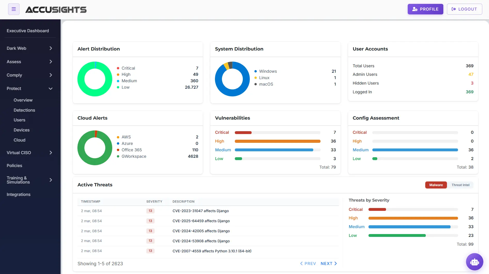Click Logged In value 369
This screenshot has height=274, width=489.
pos(470,92)
